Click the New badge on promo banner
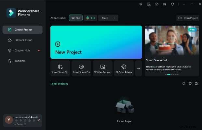 (192, 30)
